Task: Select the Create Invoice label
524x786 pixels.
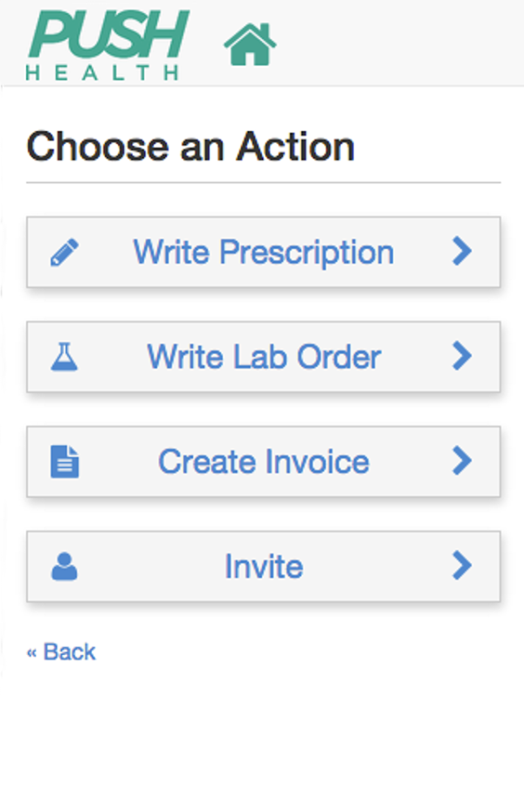Action: click(263, 462)
